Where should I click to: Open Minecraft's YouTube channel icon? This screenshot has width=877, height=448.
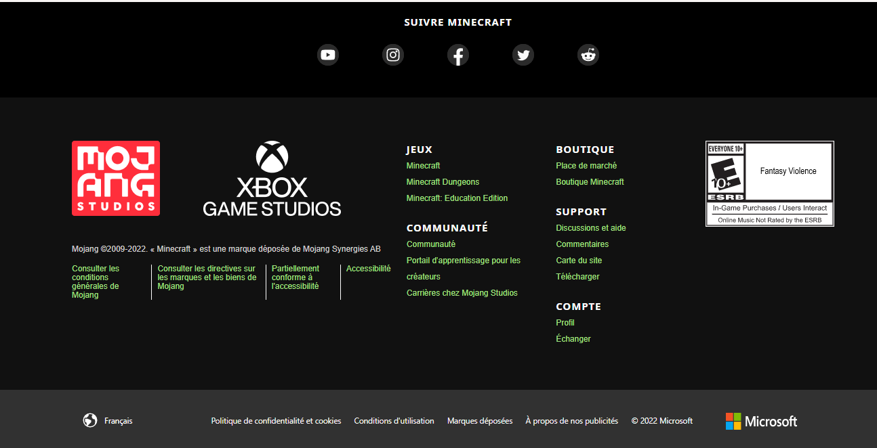click(328, 55)
